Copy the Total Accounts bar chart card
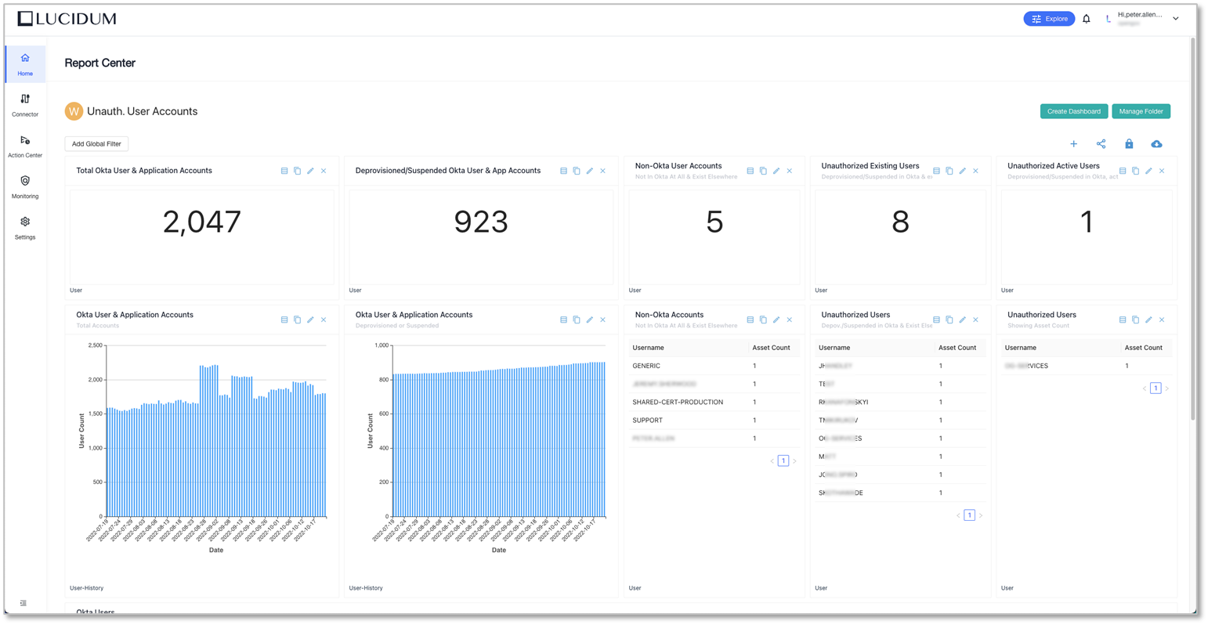 297,320
